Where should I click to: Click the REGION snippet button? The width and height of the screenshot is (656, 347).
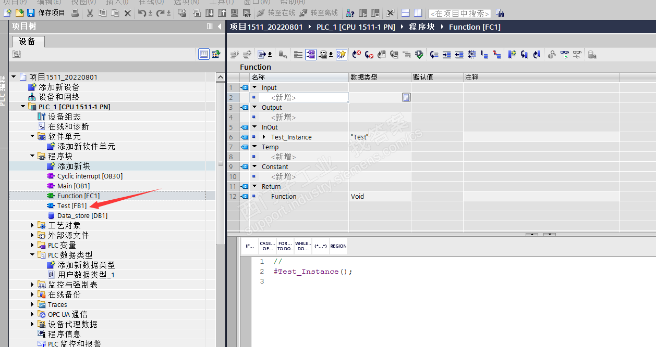pyautogui.click(x=338, y=246)
